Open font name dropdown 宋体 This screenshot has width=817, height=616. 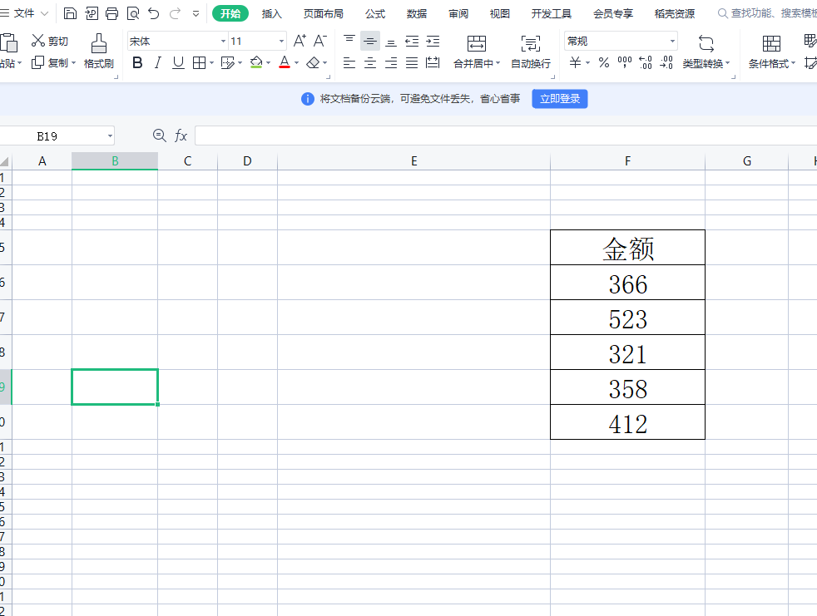pos(223,41)
